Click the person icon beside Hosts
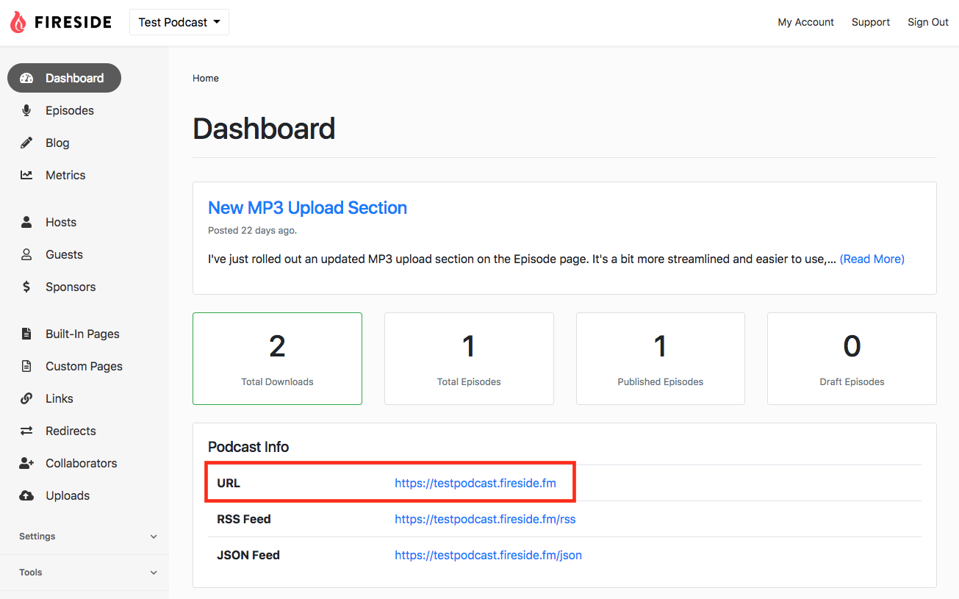Viewport: 959px width, 599px height. click(26, 222)
